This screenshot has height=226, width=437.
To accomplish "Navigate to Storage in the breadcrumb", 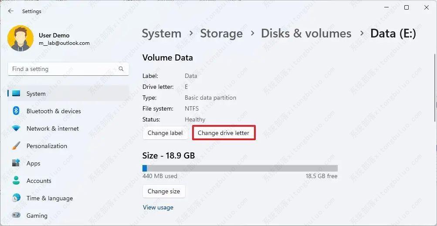I will [x=221, y=34].
